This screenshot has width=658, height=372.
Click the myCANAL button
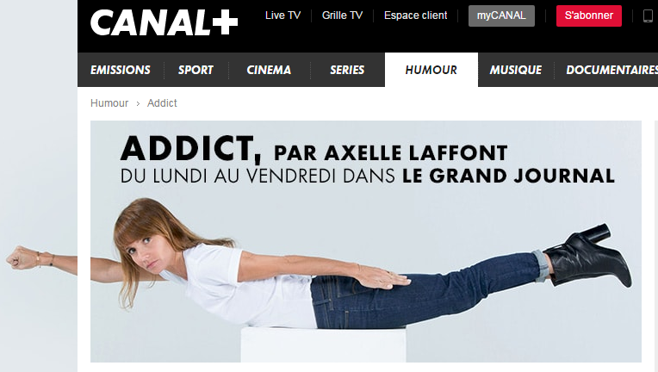pos(501,16)
